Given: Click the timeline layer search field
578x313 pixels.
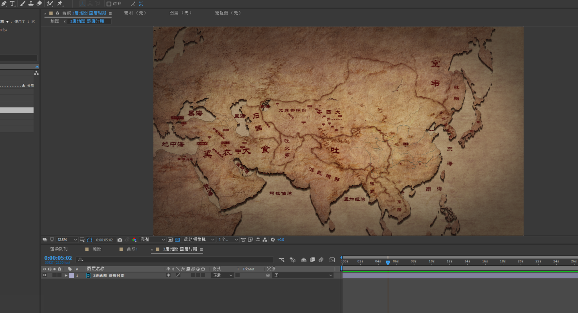Looking at the screenshot, I should tap(175, 260).
